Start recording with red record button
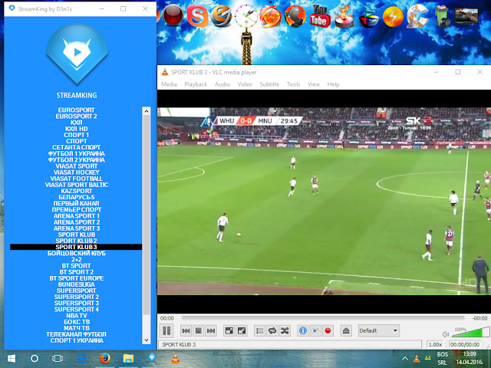 (x=328, y=330)
